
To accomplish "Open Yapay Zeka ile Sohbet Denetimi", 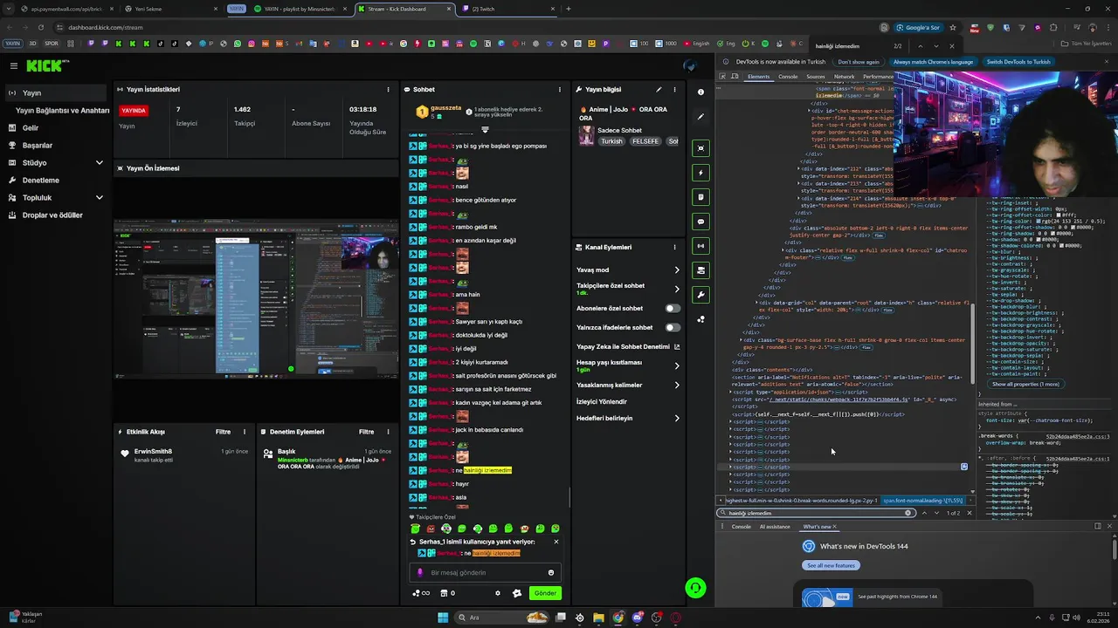I will pos(628,346).
